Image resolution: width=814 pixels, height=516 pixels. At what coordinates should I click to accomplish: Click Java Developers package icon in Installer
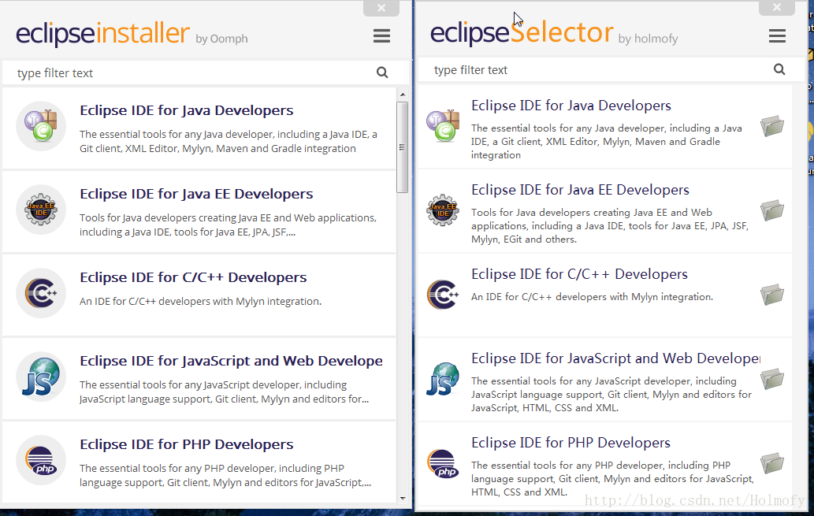pyautogui.click(x=41, y=126)
